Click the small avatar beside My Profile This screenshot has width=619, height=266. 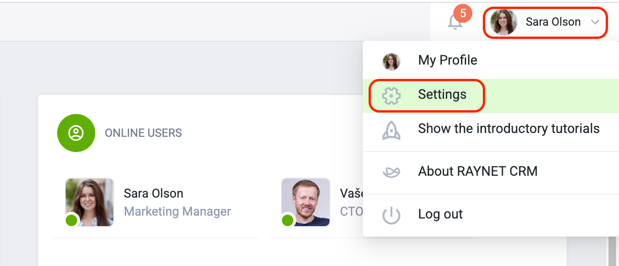[391, 61]
